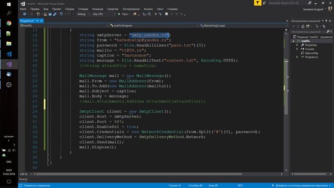Click the yellow notifications filter flag icon
This screenshot has height=188, width=334.
[x=257, y=3]
